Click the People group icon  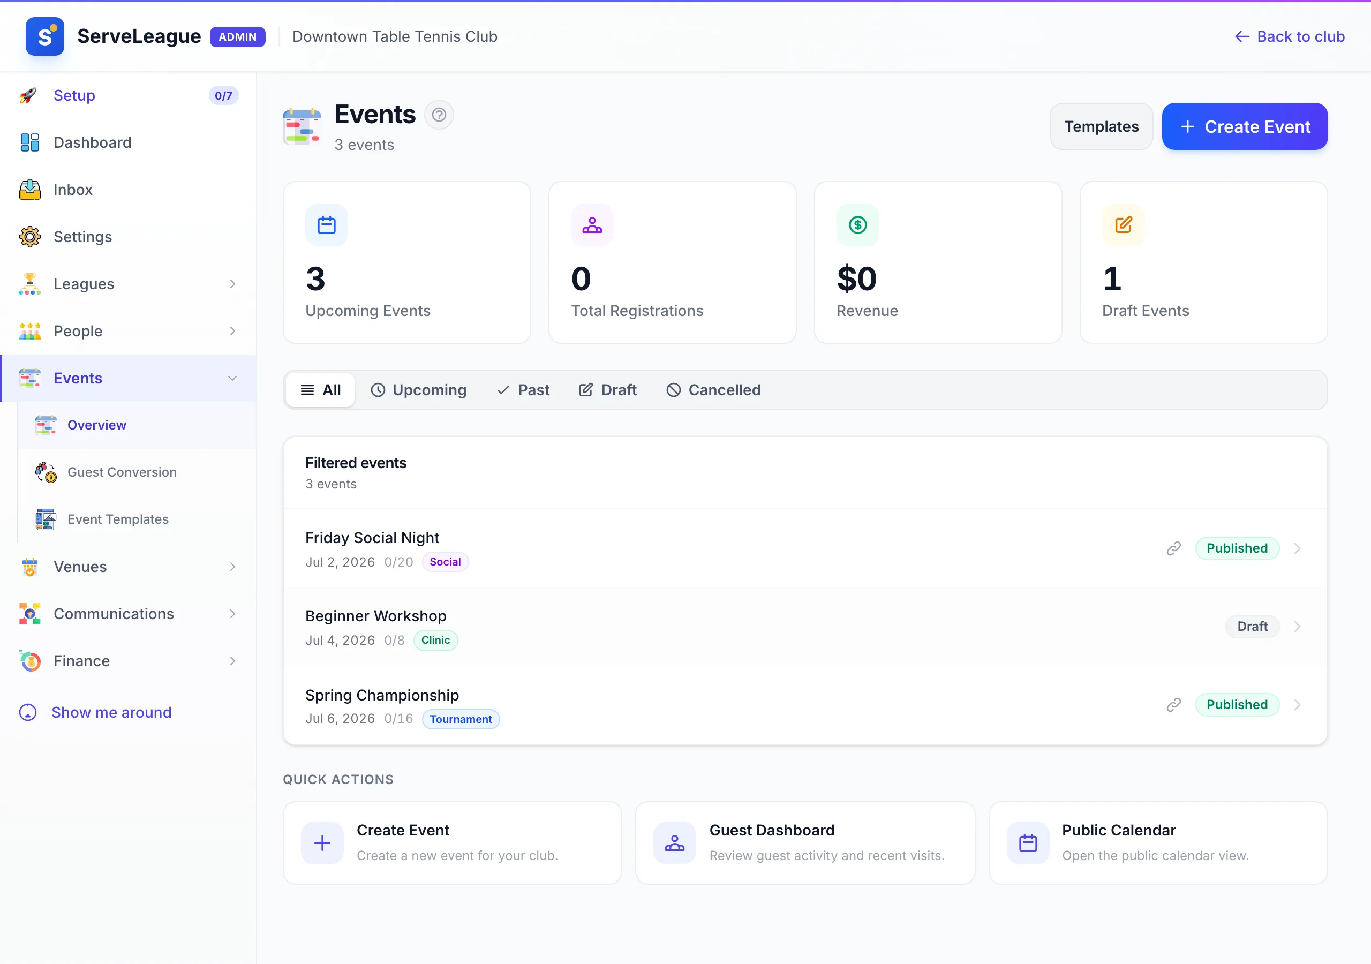point(30,332)
